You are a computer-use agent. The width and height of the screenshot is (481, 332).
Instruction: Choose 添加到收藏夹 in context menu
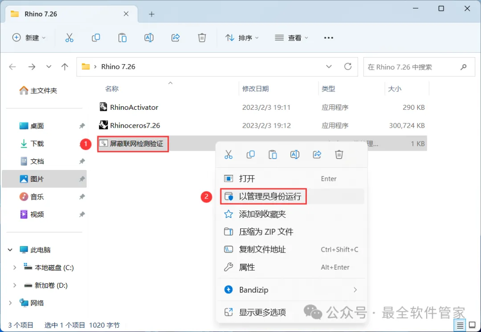point(291,214)
